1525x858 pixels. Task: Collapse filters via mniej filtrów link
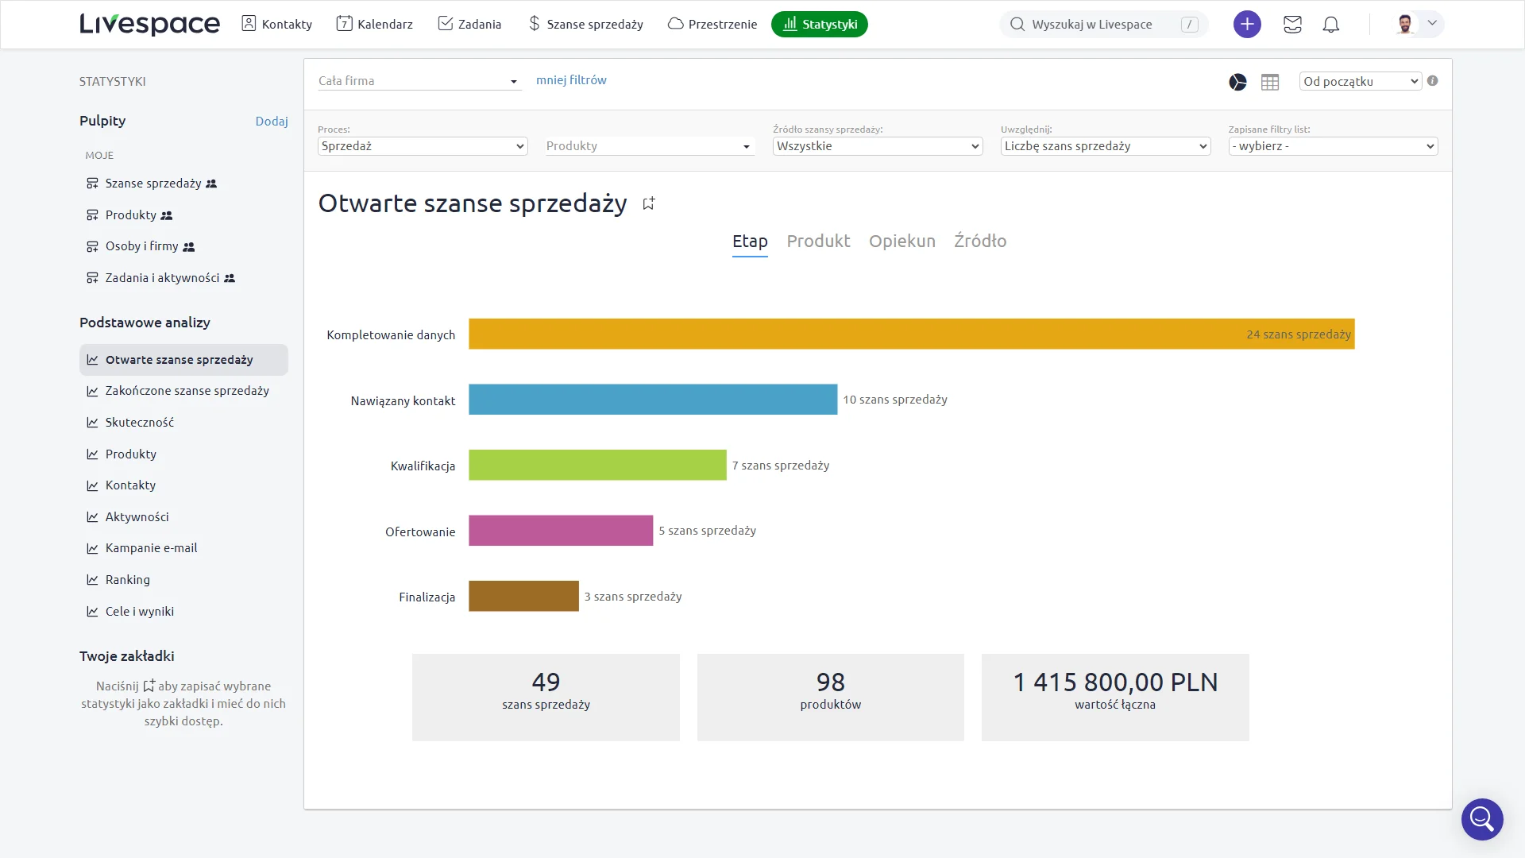coord(571,79)
